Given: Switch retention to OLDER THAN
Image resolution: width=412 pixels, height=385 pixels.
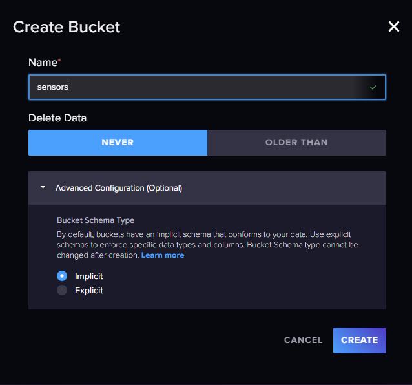Looking at the screenshot, I should click(296, 143).
